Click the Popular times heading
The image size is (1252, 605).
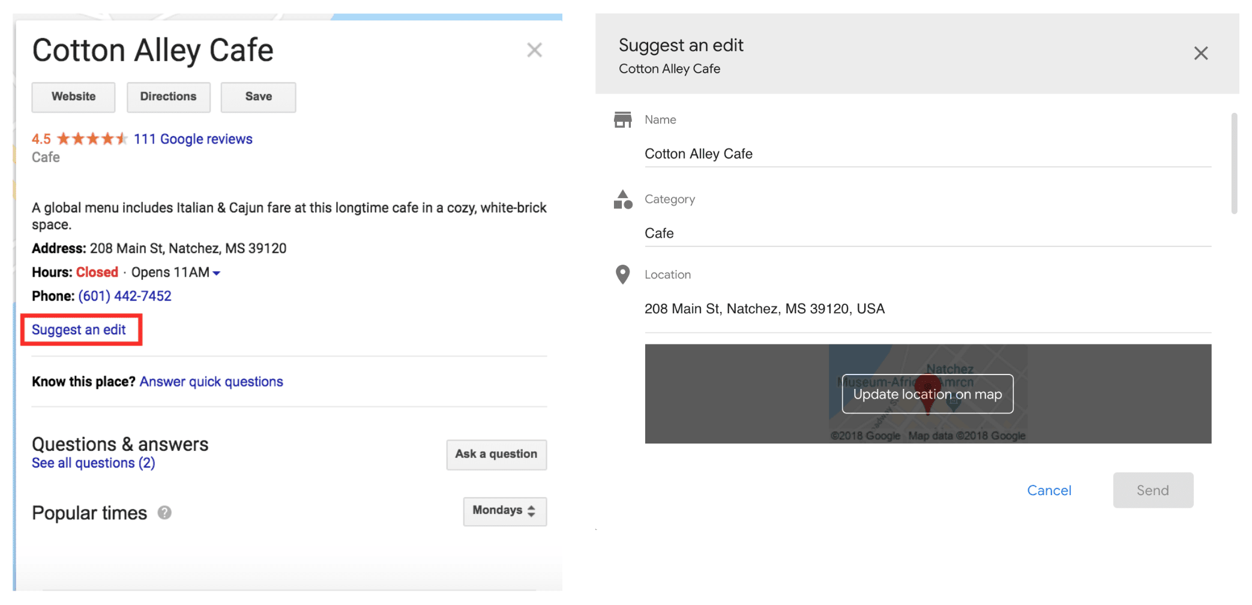click(89, 513)
